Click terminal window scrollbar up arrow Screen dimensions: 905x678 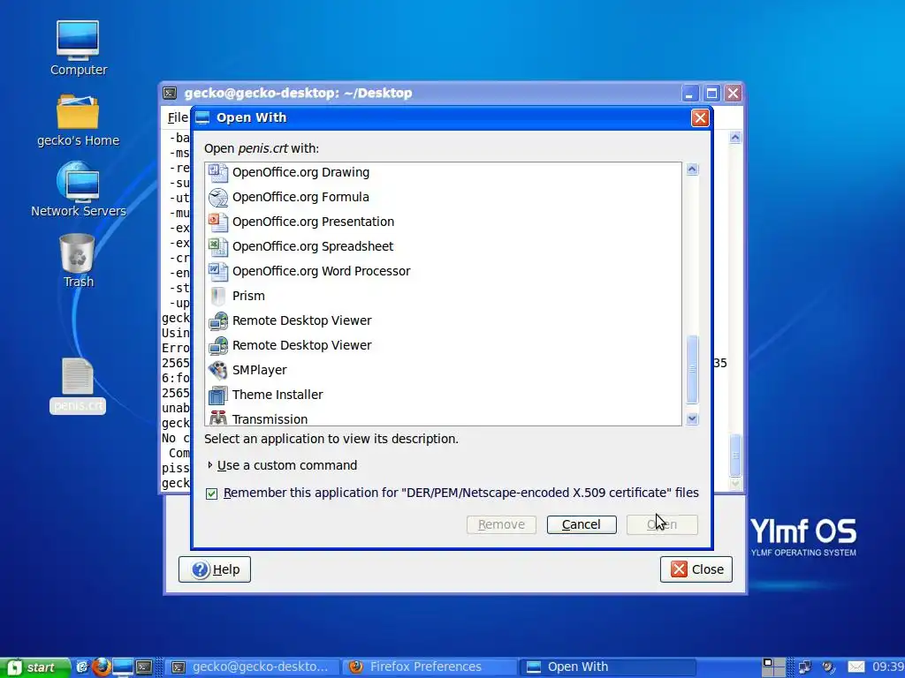pos(735,137)
